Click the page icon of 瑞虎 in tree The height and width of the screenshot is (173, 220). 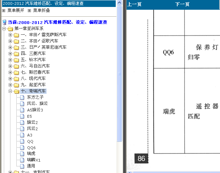[22, 154]
